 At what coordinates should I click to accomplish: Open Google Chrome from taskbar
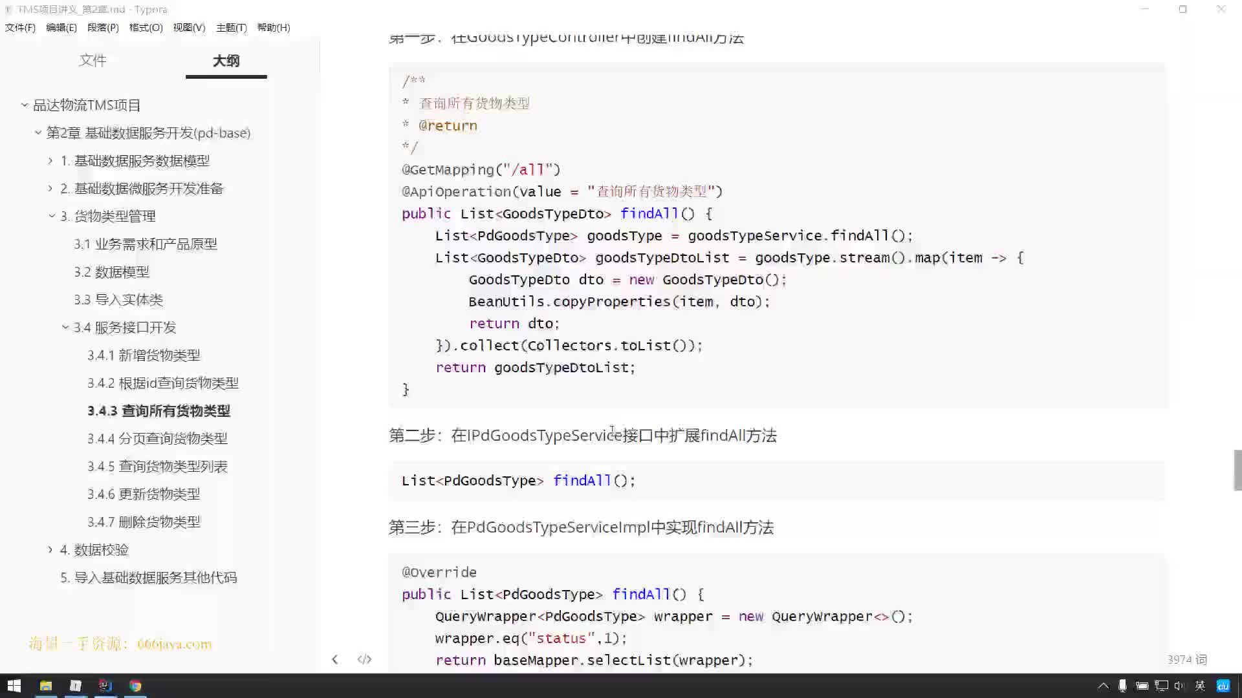pos(135,686)
